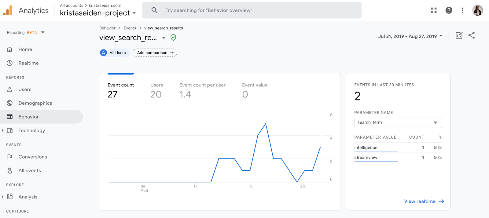The height and width of the screenshot is (218, 489).
Task: Open the search_term parameter name dropdown
Action: click(398, 123)
